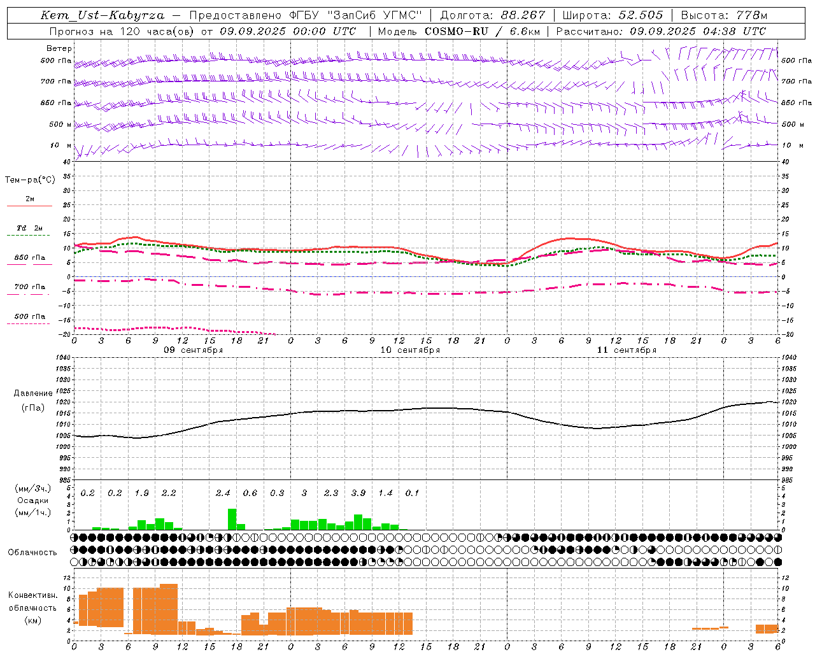815x652 pixels.
Task: Click the 3-hour precipitation total 2.3
Action: (x=331, y=493)
